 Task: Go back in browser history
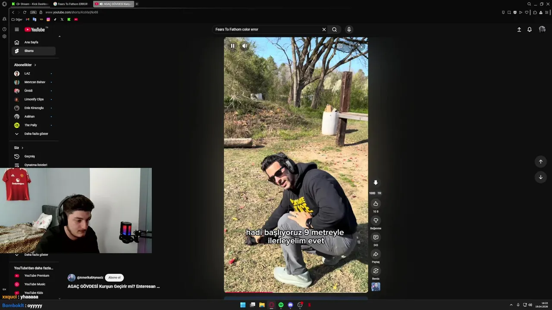[13, 12]
